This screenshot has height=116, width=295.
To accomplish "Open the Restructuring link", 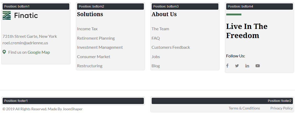I will point(90,66).
